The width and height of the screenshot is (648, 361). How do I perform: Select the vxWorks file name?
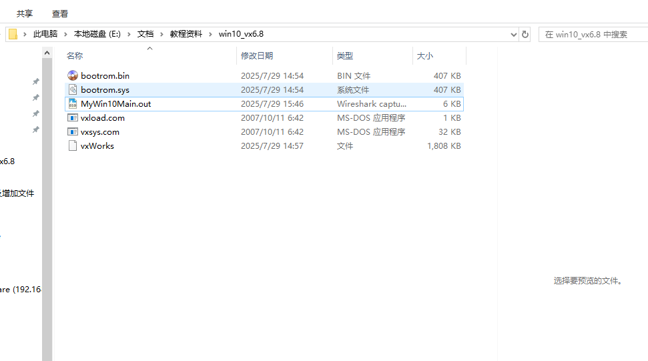tap(97, 146)
